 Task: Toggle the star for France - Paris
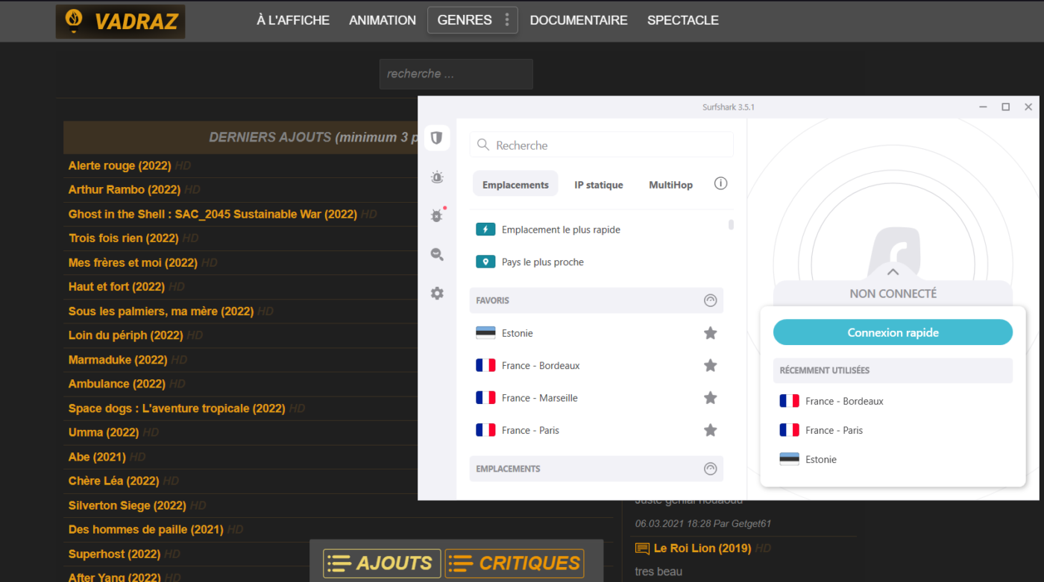pyautogui.click(x=711, y=430)
